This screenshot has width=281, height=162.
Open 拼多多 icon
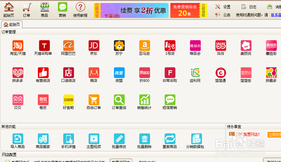click(18, 75)
